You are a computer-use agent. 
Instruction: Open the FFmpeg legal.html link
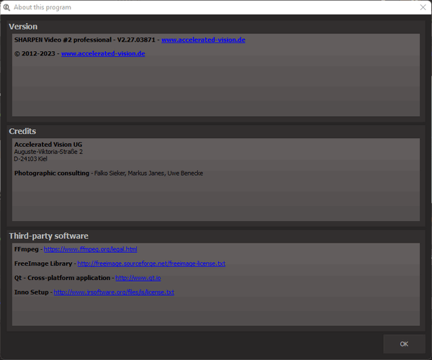coord(90,249)
